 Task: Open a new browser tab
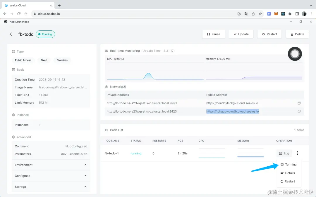59,6
